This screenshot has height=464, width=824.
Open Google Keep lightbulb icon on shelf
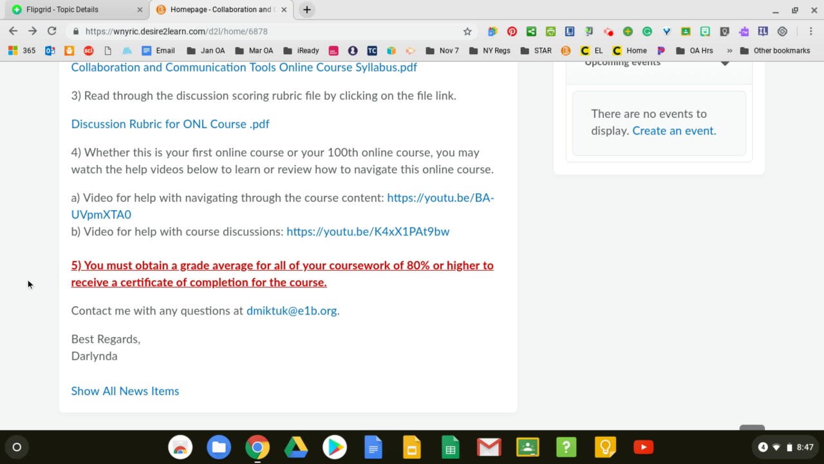click(605, 447)
